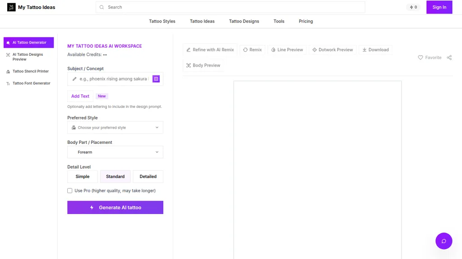Click the lightning credits counter icon
Viewport: 462px width, 259px height.
pyautogui.click(x=411, y=7)
